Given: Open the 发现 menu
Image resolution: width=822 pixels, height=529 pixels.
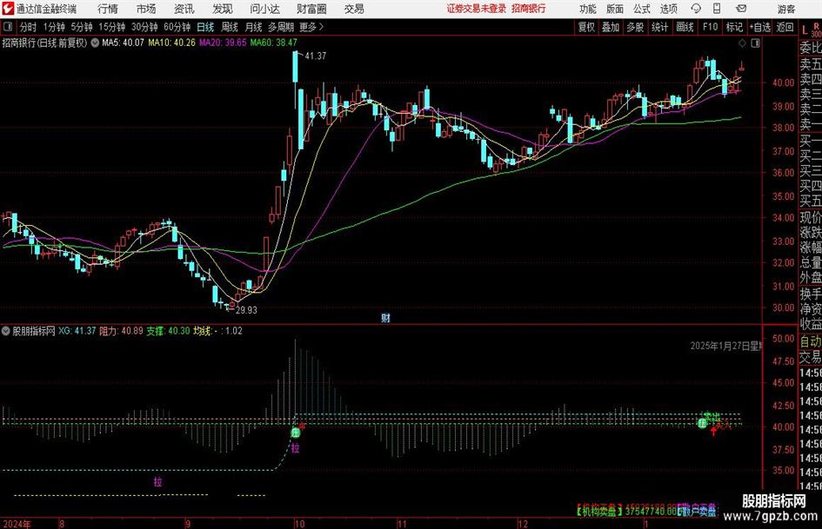Looking at the screenshot, I should [223, 9].
